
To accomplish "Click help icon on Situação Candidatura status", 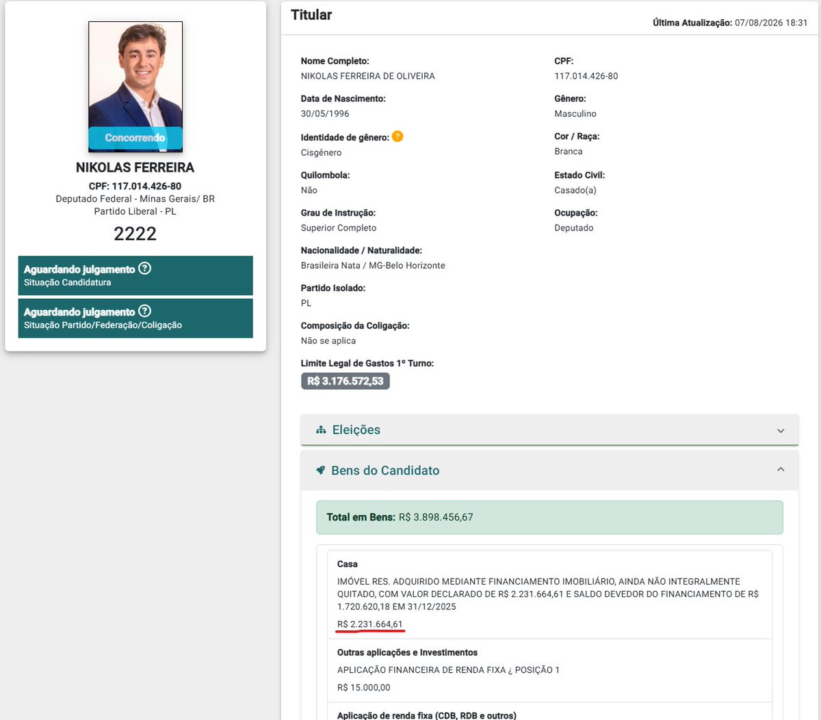I will click(x=144, y=268).
